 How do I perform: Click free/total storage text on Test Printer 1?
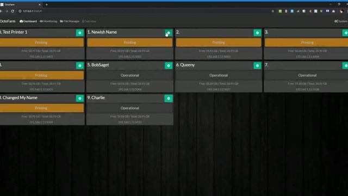pyautogui.click(x=41, y=51)
